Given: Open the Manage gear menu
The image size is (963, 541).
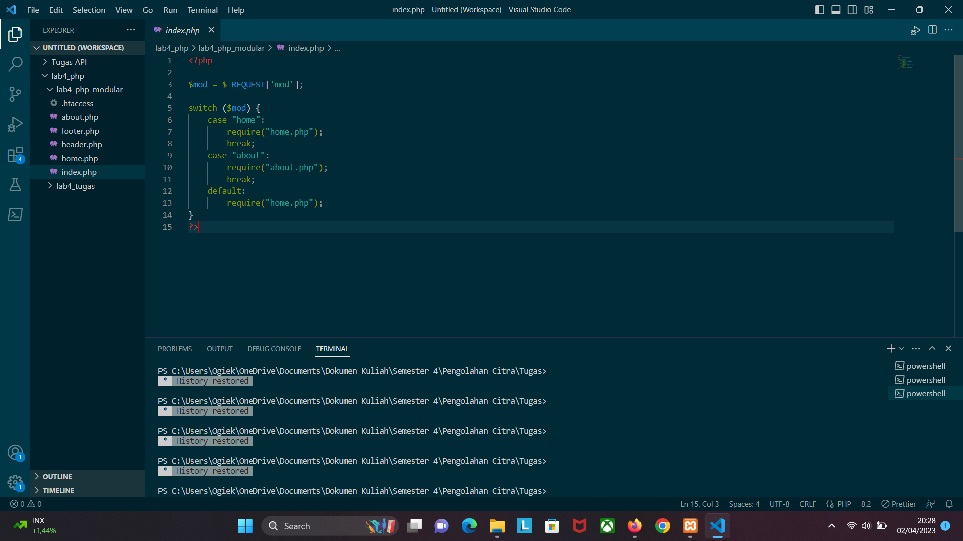Looking at the screenshot, I should pyautogui.click(x=15, y=482).
